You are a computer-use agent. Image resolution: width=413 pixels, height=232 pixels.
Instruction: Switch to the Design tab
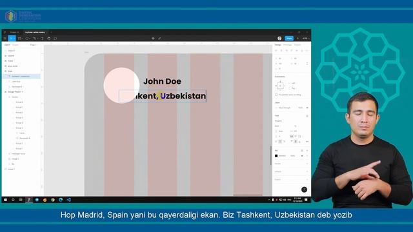point(278,45)
